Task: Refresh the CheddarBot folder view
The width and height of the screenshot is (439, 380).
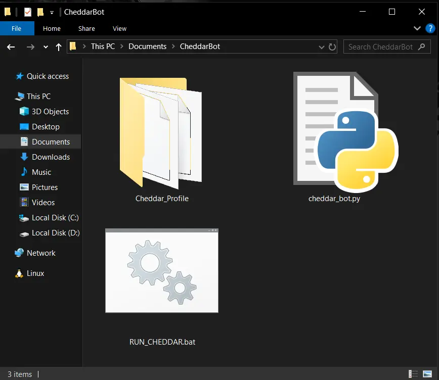Action: click(x=332, y=46)
